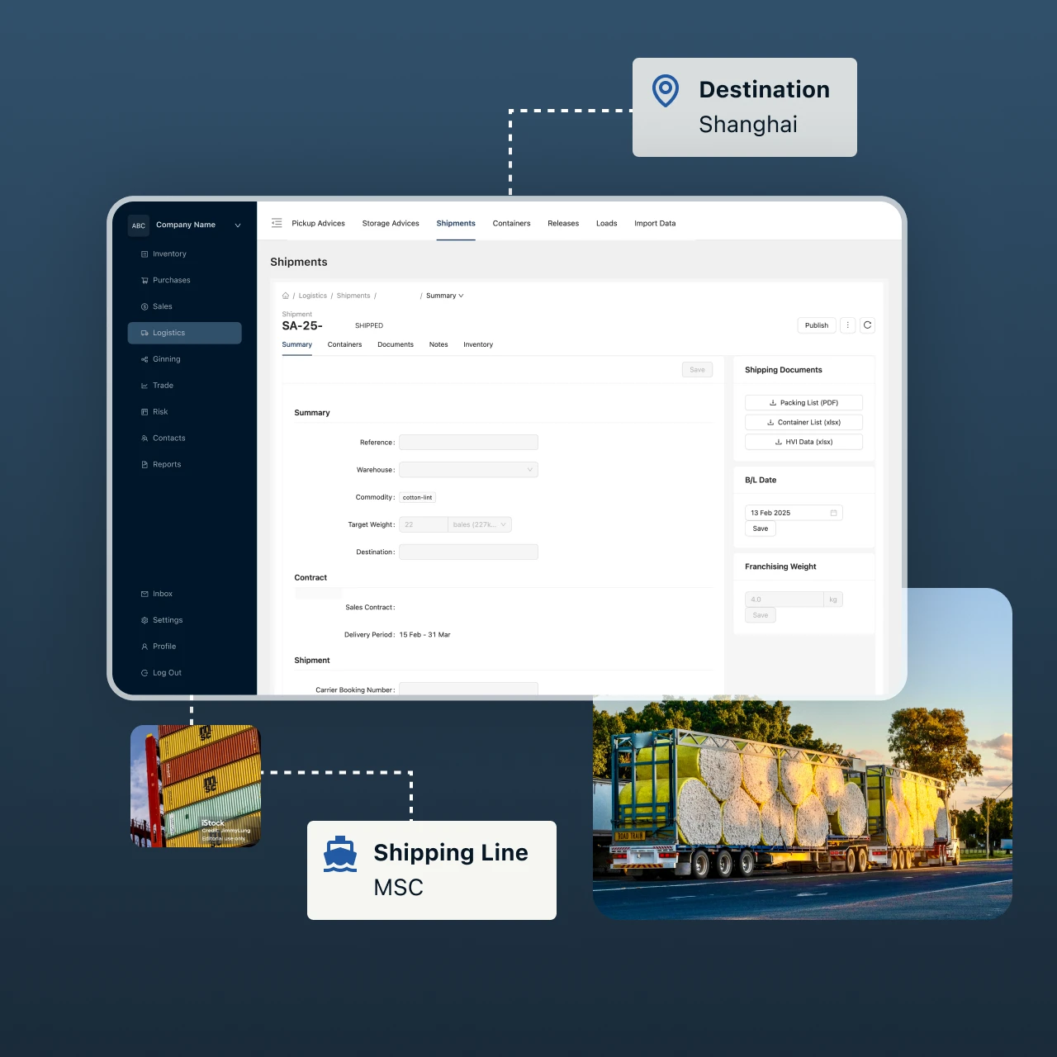Select the Summary sub-tab under the shipment
1057x1057 pixels.
297,345
